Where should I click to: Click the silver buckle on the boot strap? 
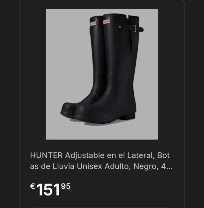coord(135,29)
